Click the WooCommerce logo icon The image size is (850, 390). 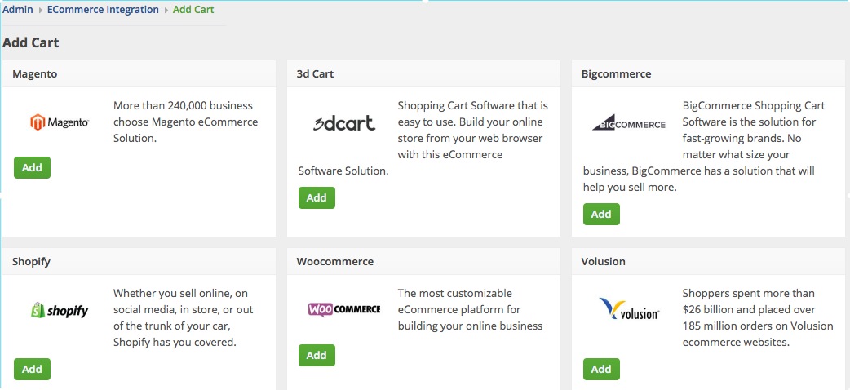(x=343, y=309)
